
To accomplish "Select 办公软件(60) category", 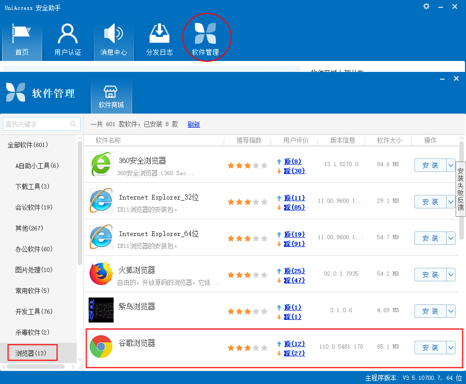I will [34, 249].
